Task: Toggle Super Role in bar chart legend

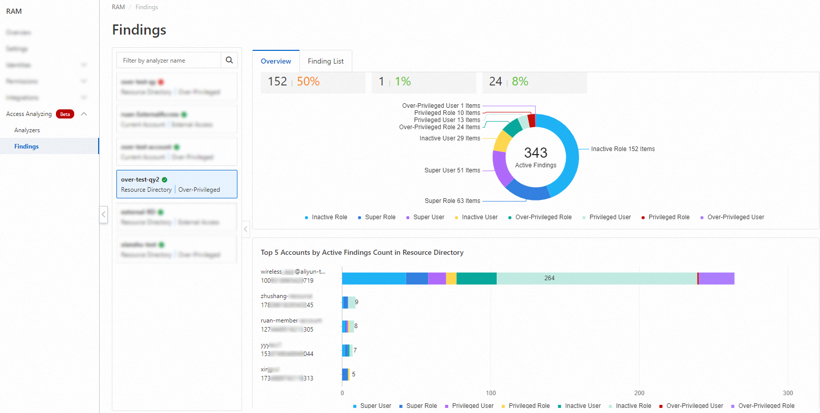Action: 418,406
